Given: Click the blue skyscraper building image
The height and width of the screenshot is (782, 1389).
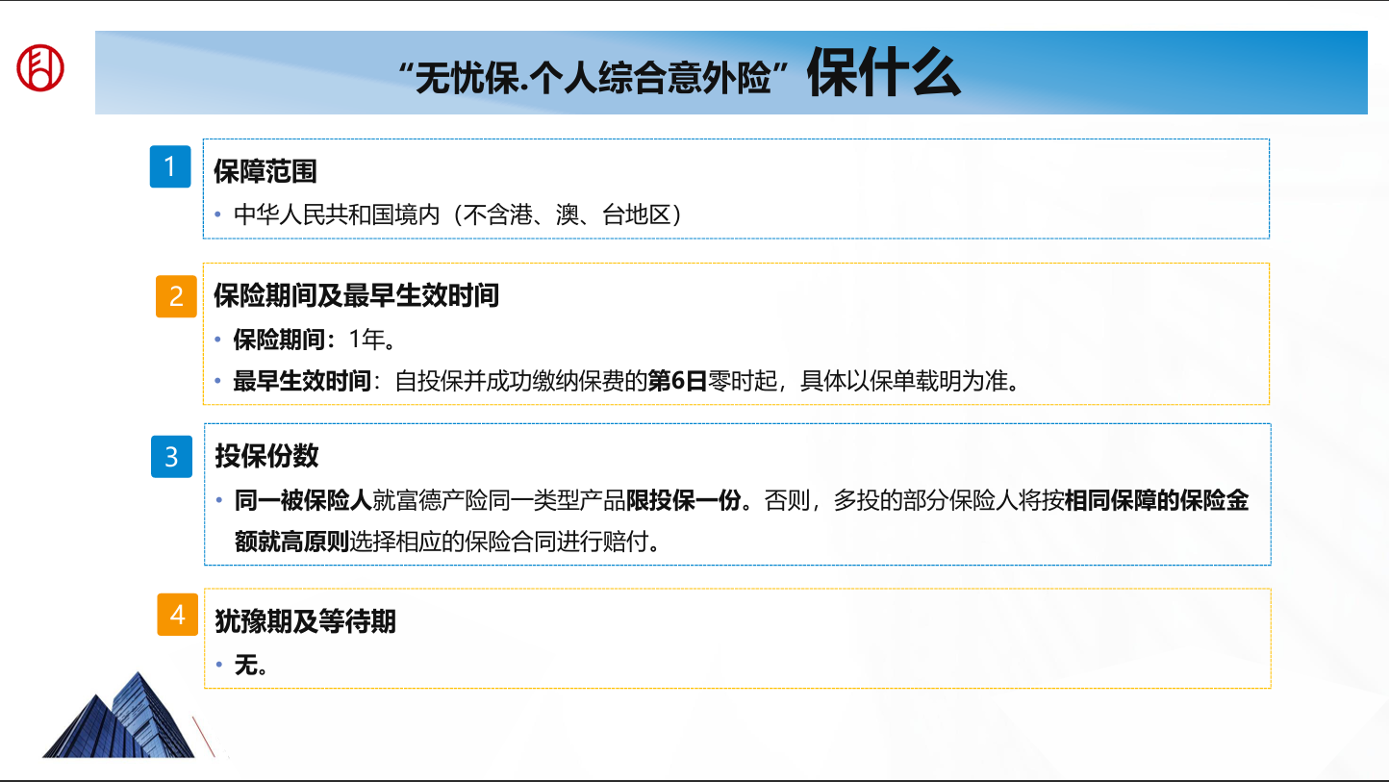Looking at the screenshot, I should 117,714.
